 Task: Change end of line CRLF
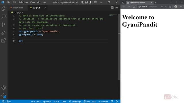click(64, 102)
